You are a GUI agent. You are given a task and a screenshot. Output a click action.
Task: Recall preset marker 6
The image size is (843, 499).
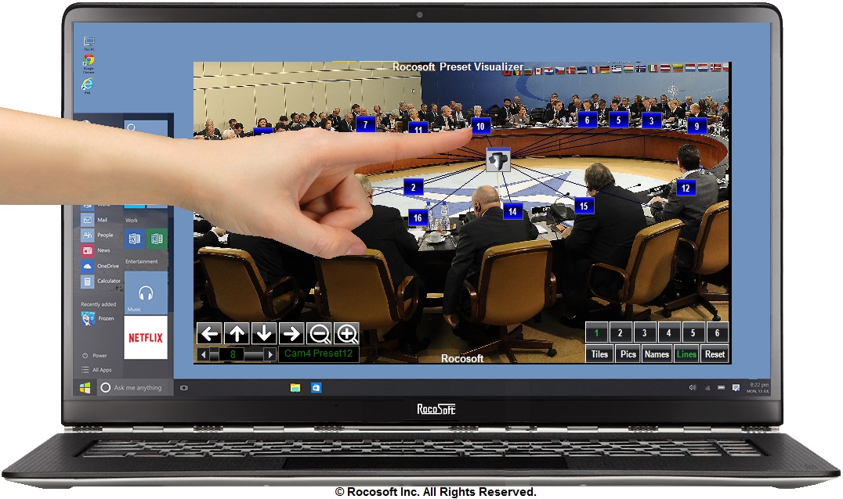pyautogui.click(x=587, y=120)
